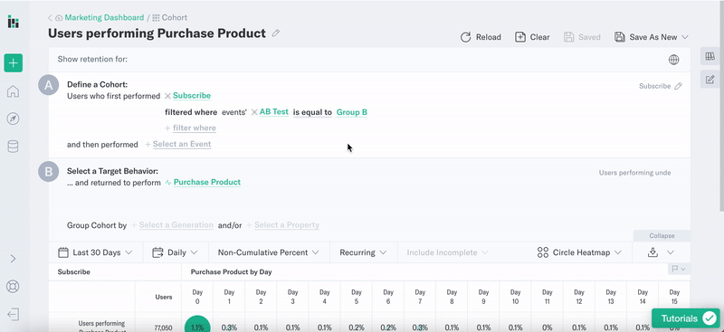Screen dimensions: 724x332
Task: Click the lifebuoy help icon in sidebar
Action: [13, 286]
